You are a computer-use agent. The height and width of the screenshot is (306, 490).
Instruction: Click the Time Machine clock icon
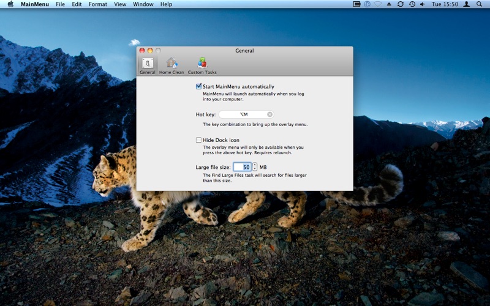click(x=412, y=4)
